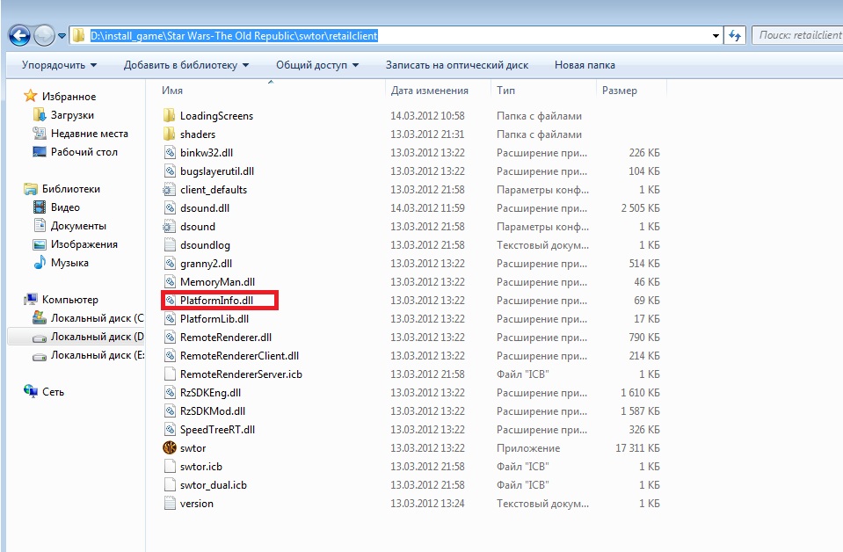Focus the search retailclient field
The width and height of the screenshot is (843, 552).
797,35
